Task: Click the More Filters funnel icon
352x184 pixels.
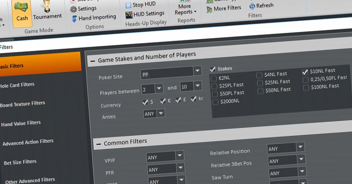Action: [209, 8]
